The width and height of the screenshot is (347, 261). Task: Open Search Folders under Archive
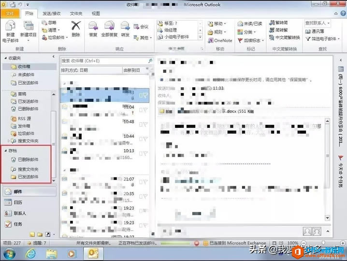[25, 169]
